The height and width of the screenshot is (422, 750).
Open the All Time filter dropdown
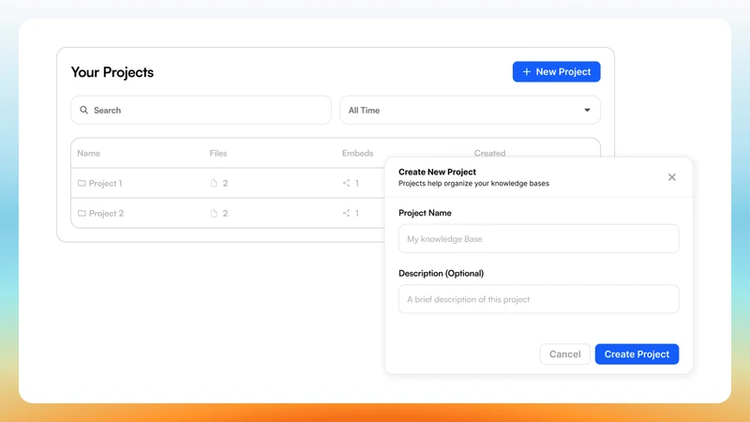[471, 110]
